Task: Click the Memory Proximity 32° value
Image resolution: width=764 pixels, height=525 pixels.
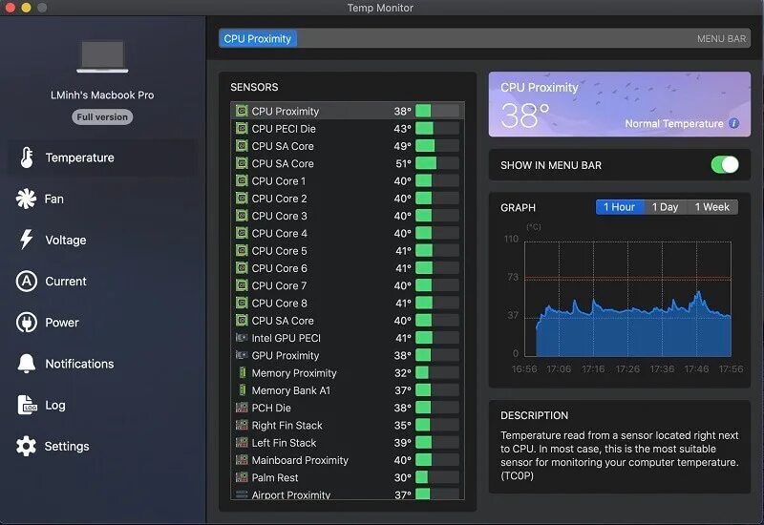Action: point(402,373)
